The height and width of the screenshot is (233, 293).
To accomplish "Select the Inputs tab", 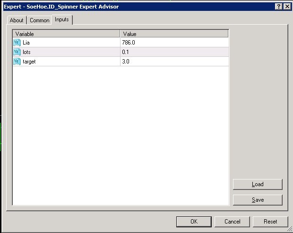I will coord(62,19).
